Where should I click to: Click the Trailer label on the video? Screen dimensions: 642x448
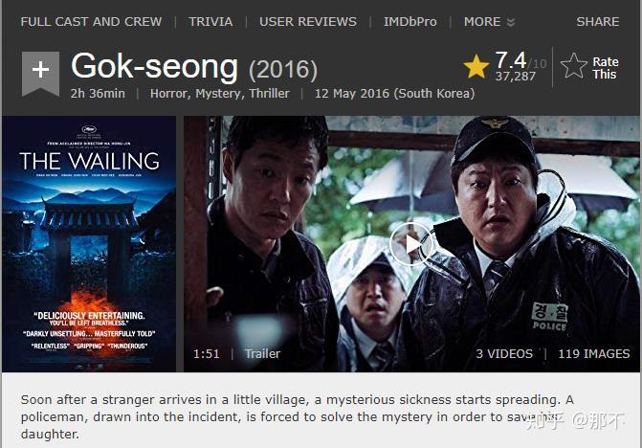(x=262, y=354)
